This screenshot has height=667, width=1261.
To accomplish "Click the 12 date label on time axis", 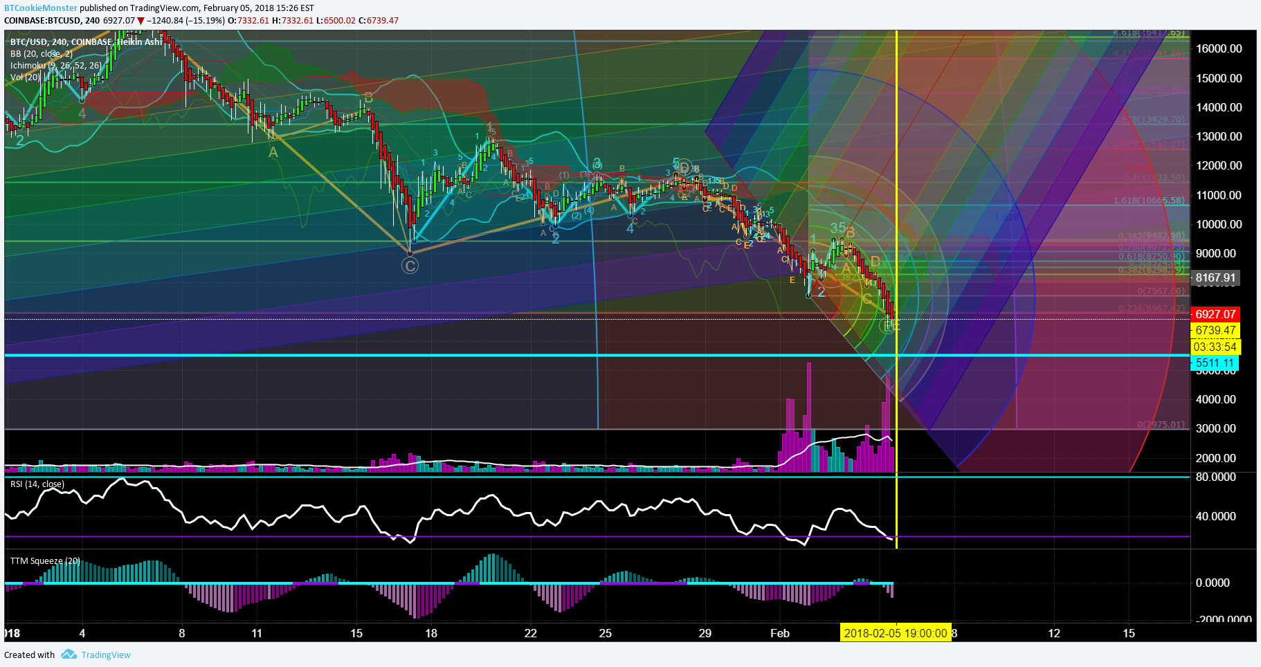I will click(1054, 633).
